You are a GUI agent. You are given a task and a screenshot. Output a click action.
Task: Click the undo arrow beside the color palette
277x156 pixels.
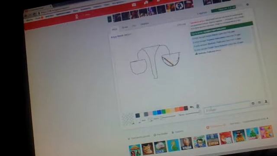pyautogui.click(x=192, y=107)
